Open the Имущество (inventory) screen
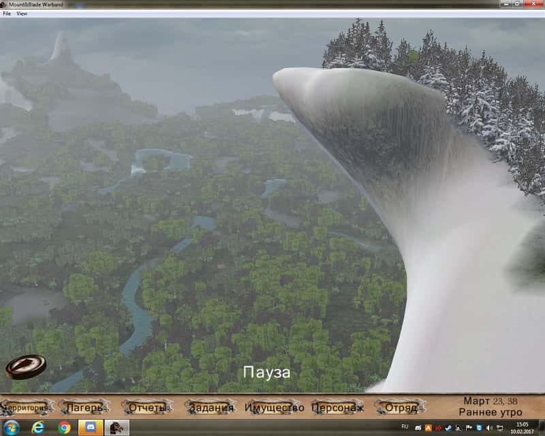Image resolution: width=545 pixels, height=436 pixels. coord(274,408)
